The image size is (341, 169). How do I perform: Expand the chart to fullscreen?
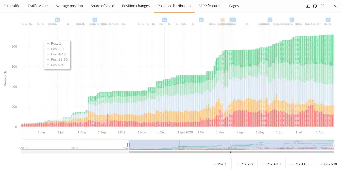click(x=323, y=6)
